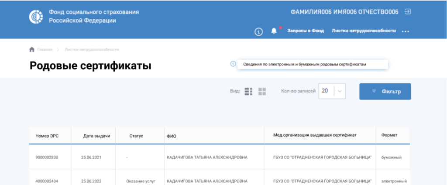This screenshot has width=447, height=185.
Task: Click the Формат column header
Action: (389, 135)
